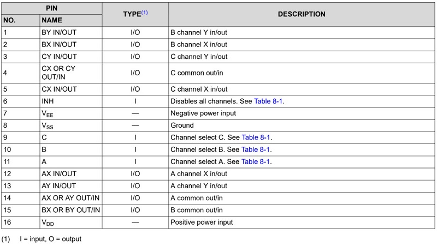
Task: Click the pin name 'A' in row 11
Action: [44, 161]
